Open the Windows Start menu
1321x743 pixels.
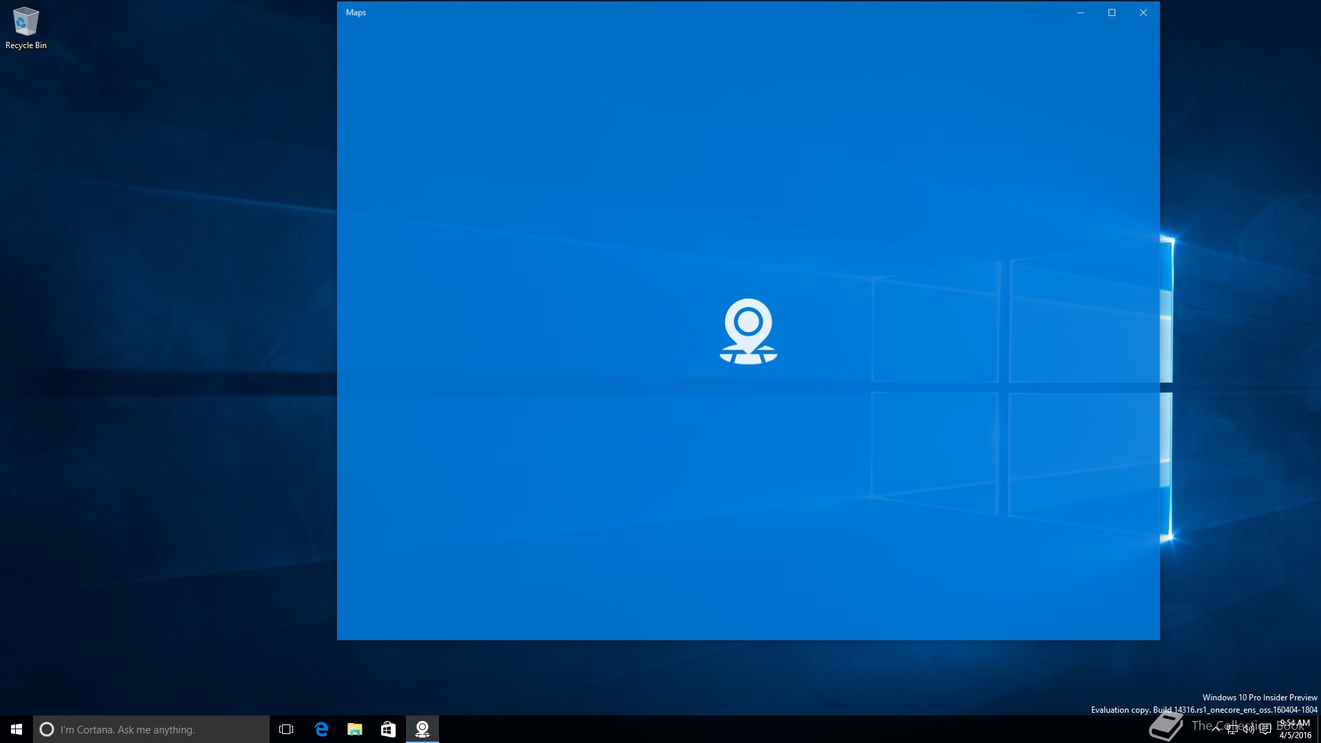(x=17, y=729)
